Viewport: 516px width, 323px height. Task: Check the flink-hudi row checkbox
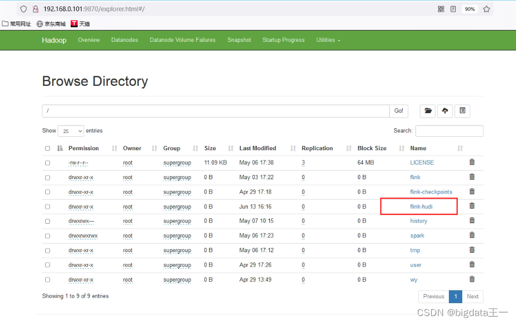[48, 207]
